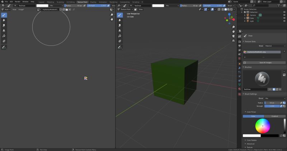The width and height of the screenshot is (287, 151).
Task: Click Save All Images button
Action: [x=264, y=63]
